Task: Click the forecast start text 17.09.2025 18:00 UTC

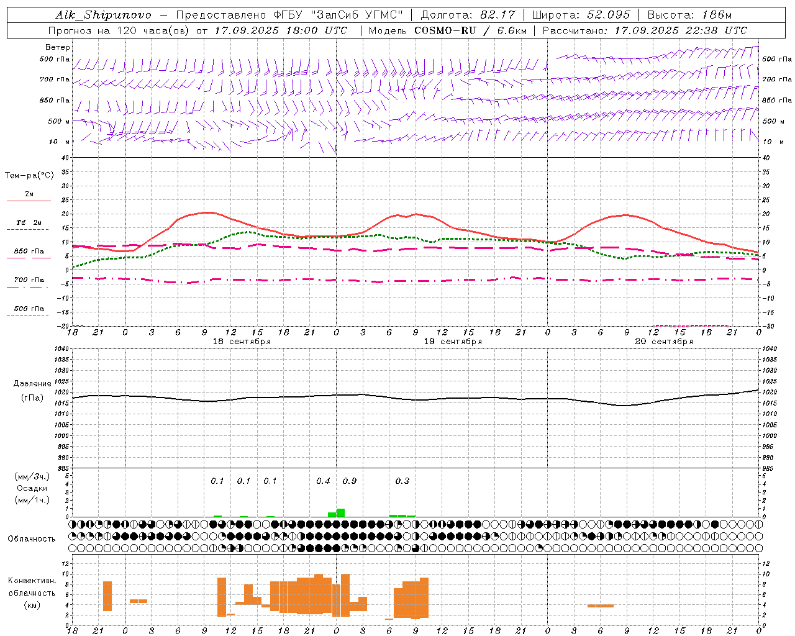Action: click(281, 30)
